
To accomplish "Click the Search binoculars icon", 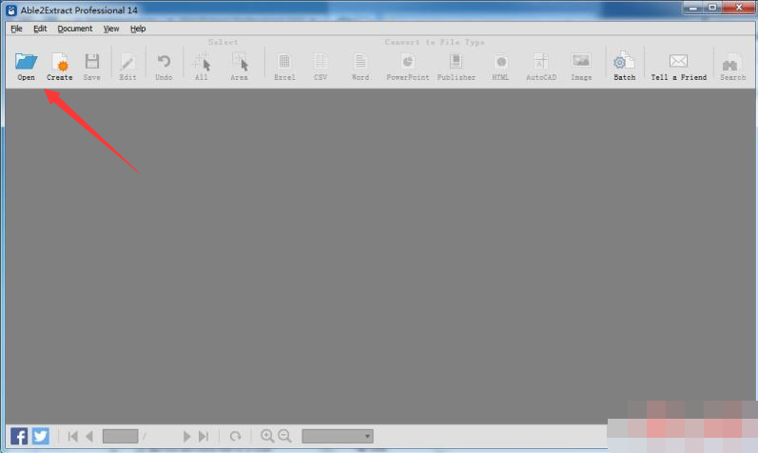I will click(732, 67).
